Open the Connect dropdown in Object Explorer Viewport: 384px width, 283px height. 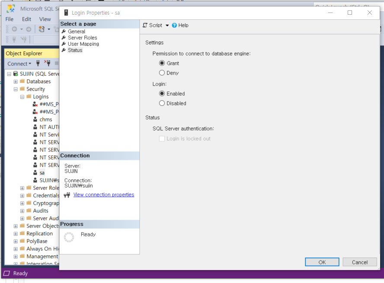(x=19, y=64)
